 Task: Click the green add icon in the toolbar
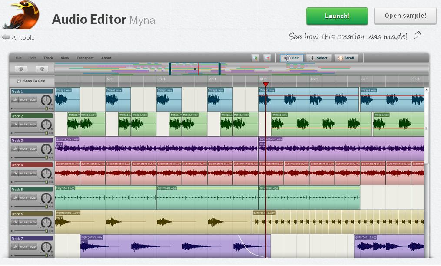coord(255,58)
